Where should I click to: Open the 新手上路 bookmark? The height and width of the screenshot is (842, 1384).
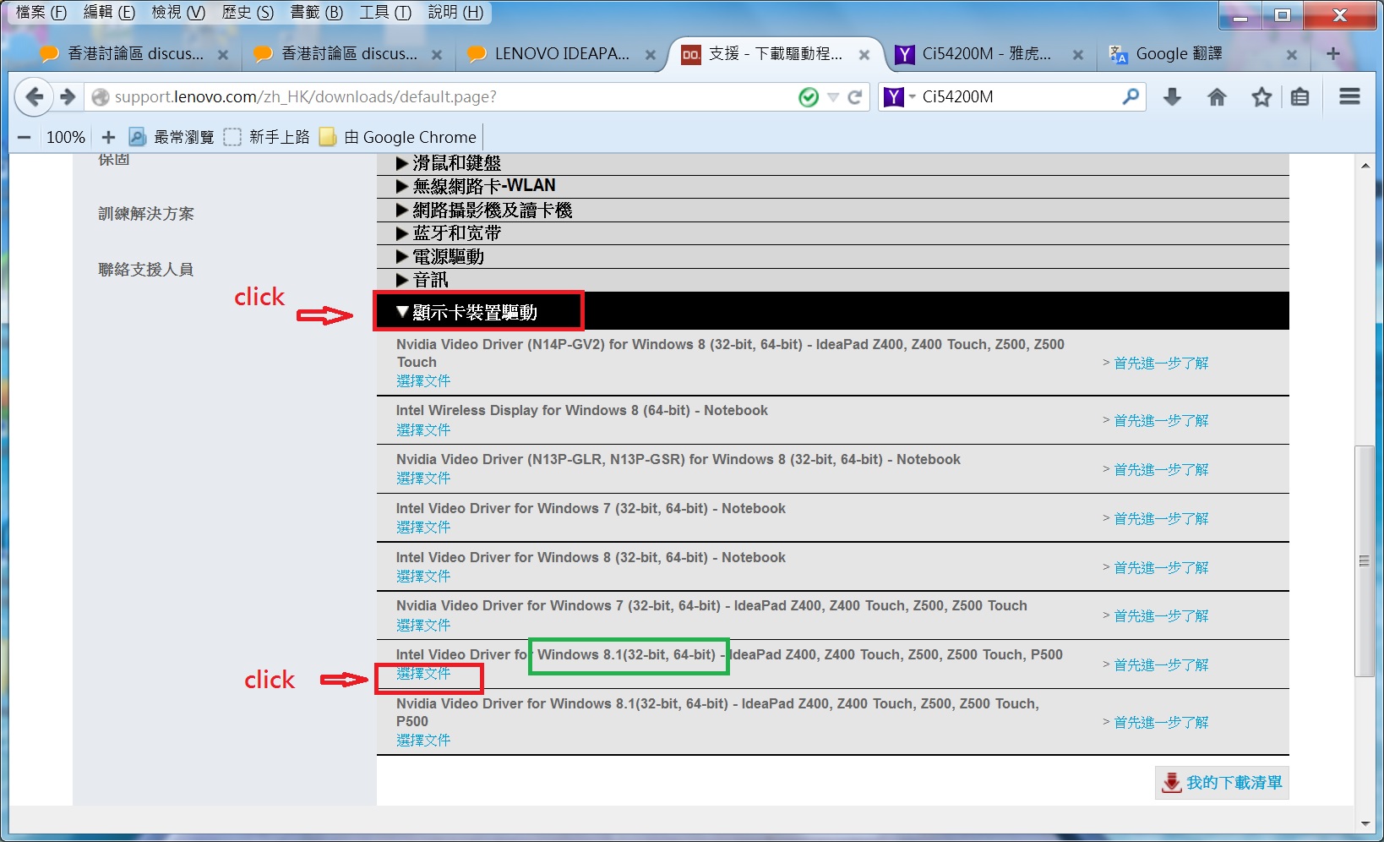(x=267, y=137)
